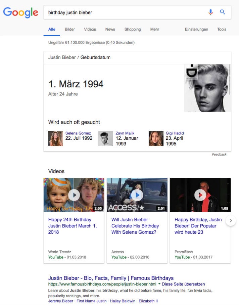Image resolution: width=239 pixels, height=306 pixels.
Task: Activate voice search microphone icon
Action: coord(210,12)
